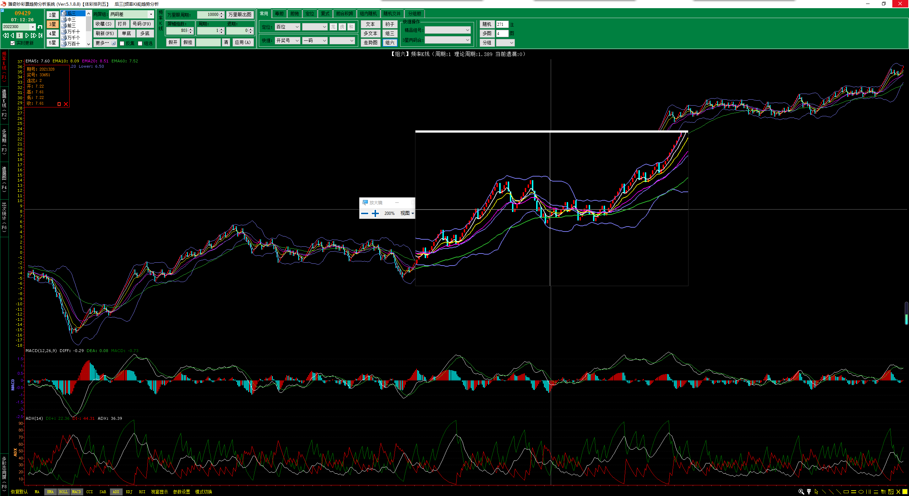This screenshot has height=496, width=909.
Task: Click the chart's right-edge vertical scrollbar thumb
Action: [x=907, y=313]
